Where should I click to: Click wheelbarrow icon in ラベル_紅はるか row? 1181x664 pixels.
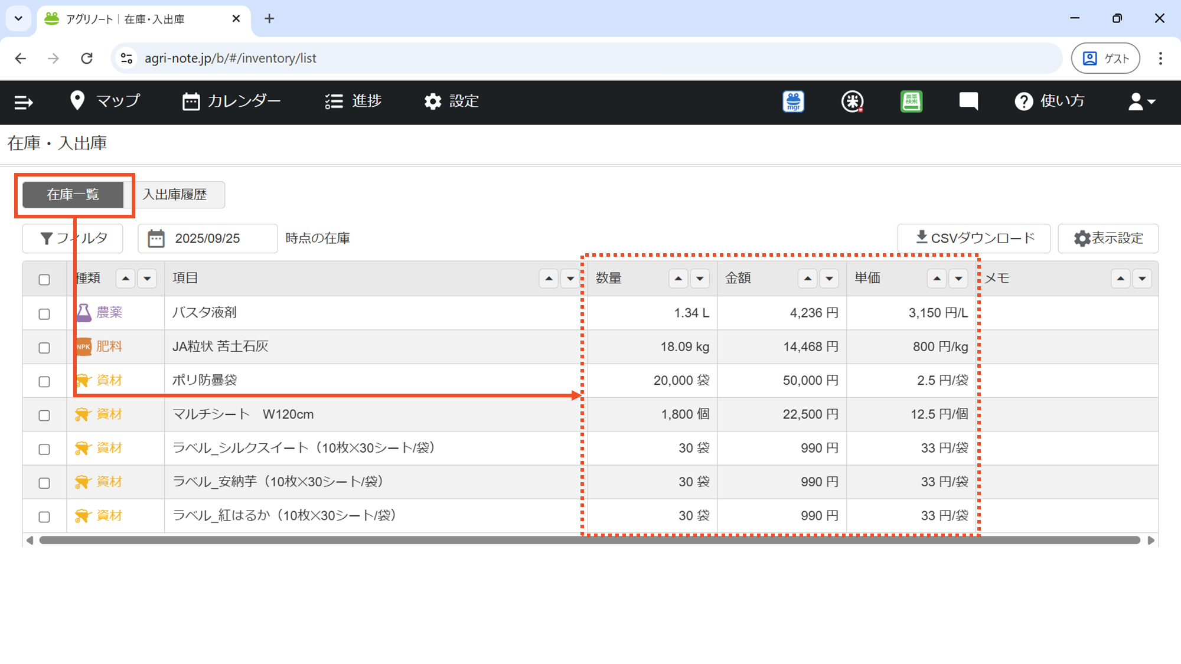[83, 516]
